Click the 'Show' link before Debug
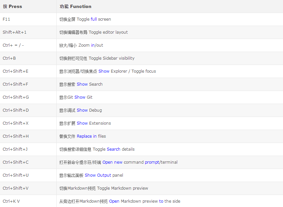The image size is (283, 207). click(82, 110)
